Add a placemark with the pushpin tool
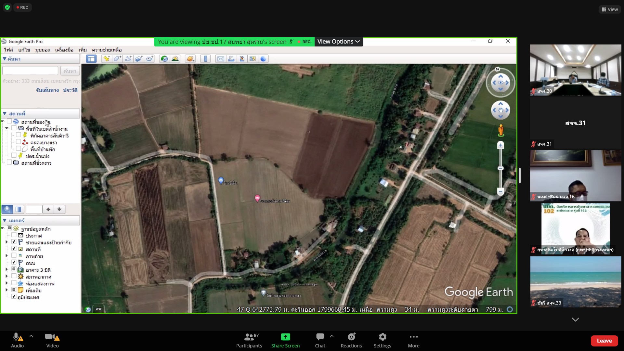624x351 pixels. coord(107,59)
